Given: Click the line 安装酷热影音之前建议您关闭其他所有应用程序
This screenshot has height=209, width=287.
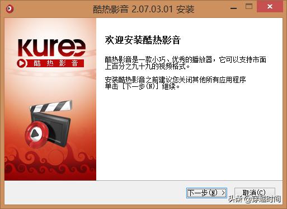Looking at the screenshot, I should 175,80.
